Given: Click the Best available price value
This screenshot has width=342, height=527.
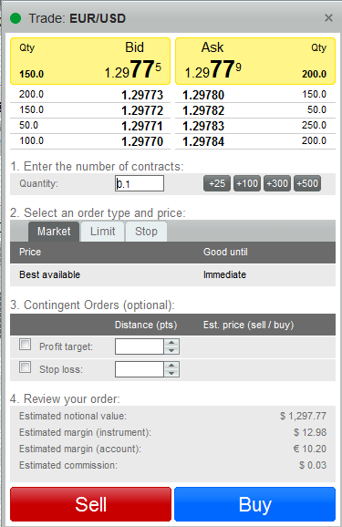Looking at the screenshot, I should pyautogui.click(x=50, y=274).
